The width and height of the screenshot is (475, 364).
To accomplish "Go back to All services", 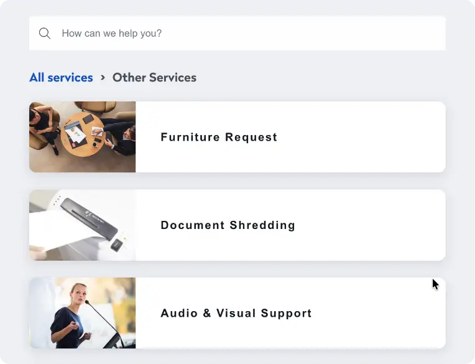I will [x=61, y=78].
